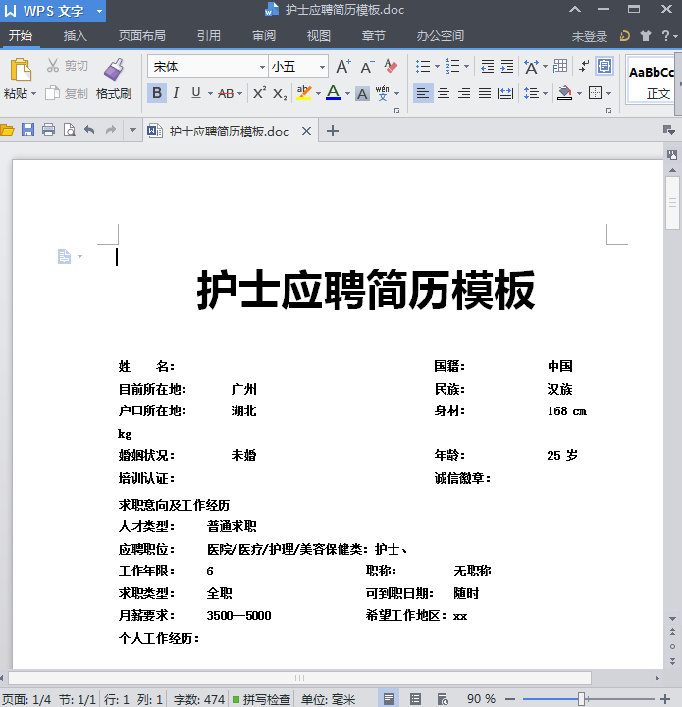Expand line spacing dropdown arrow
The image size is (682, 707).
[x=545, y=93]
